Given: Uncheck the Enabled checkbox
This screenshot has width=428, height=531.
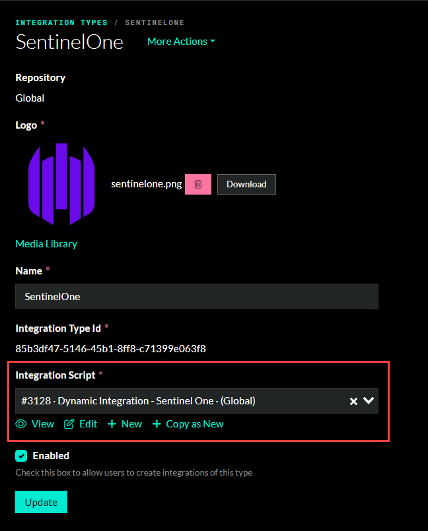Looking at the screenshot, I should [x=20, y=455].
